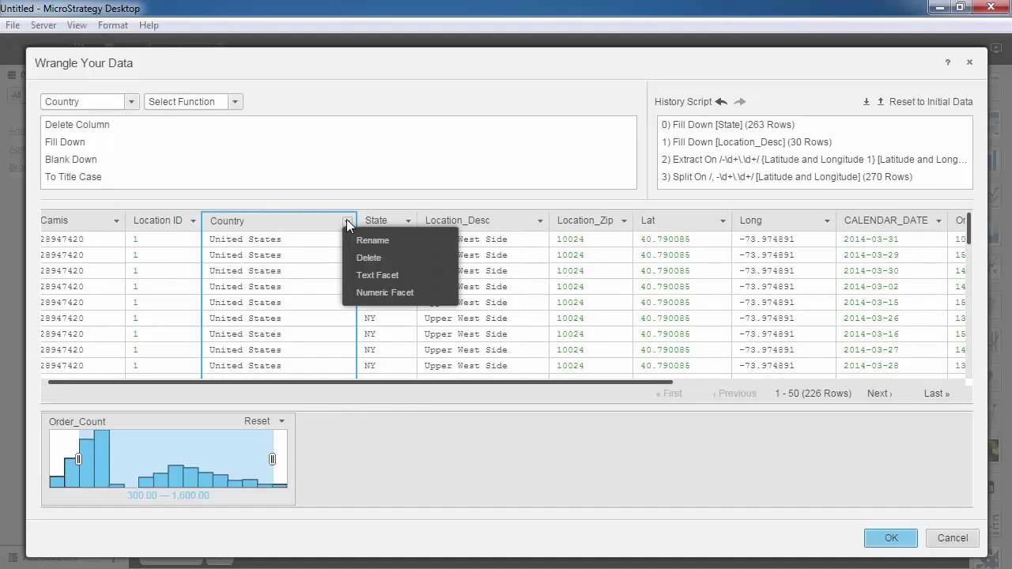The width and height of the screenshot is (1012, 569).
Task: Click the 2014-03-31 date cell
Action: pos(870,239)
